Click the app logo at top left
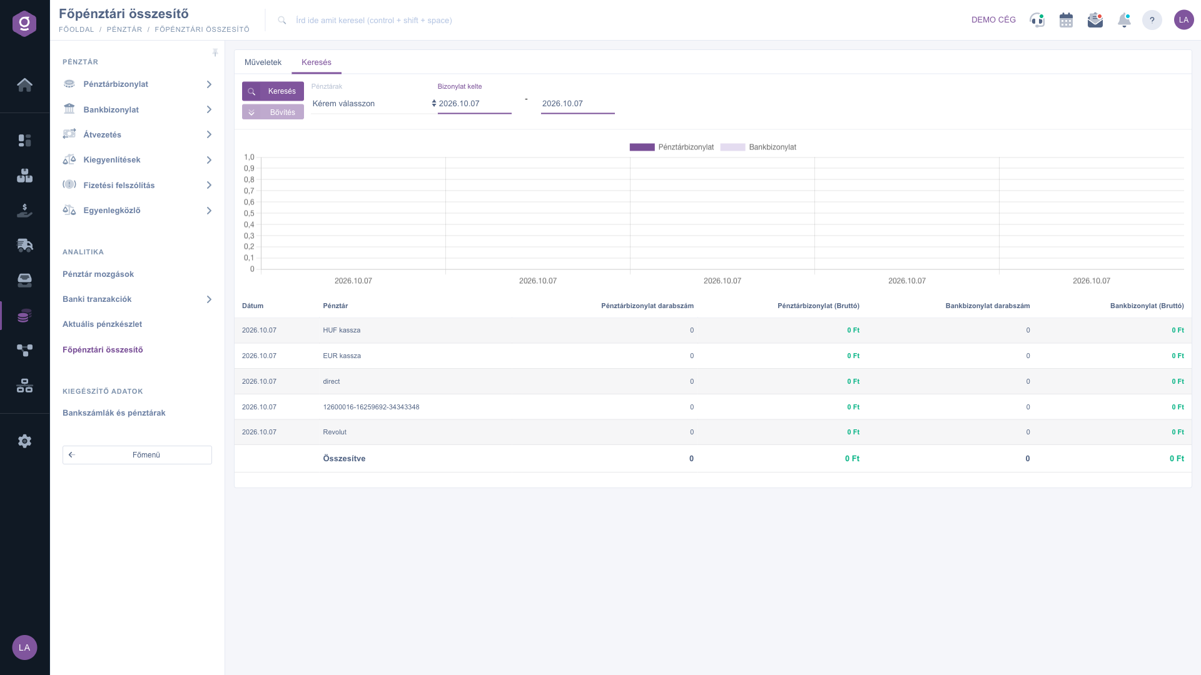1201x675 pixels. [24, 23]
